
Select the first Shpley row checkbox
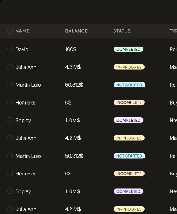(x=10, y=120)
